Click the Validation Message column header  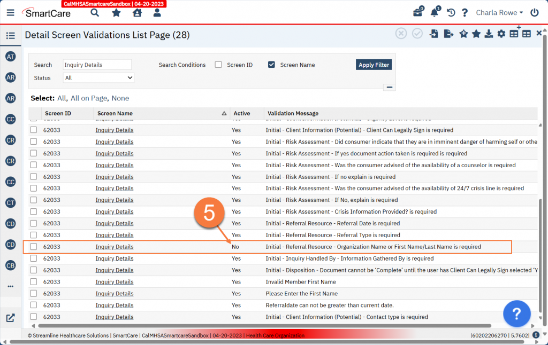(293, 113)
